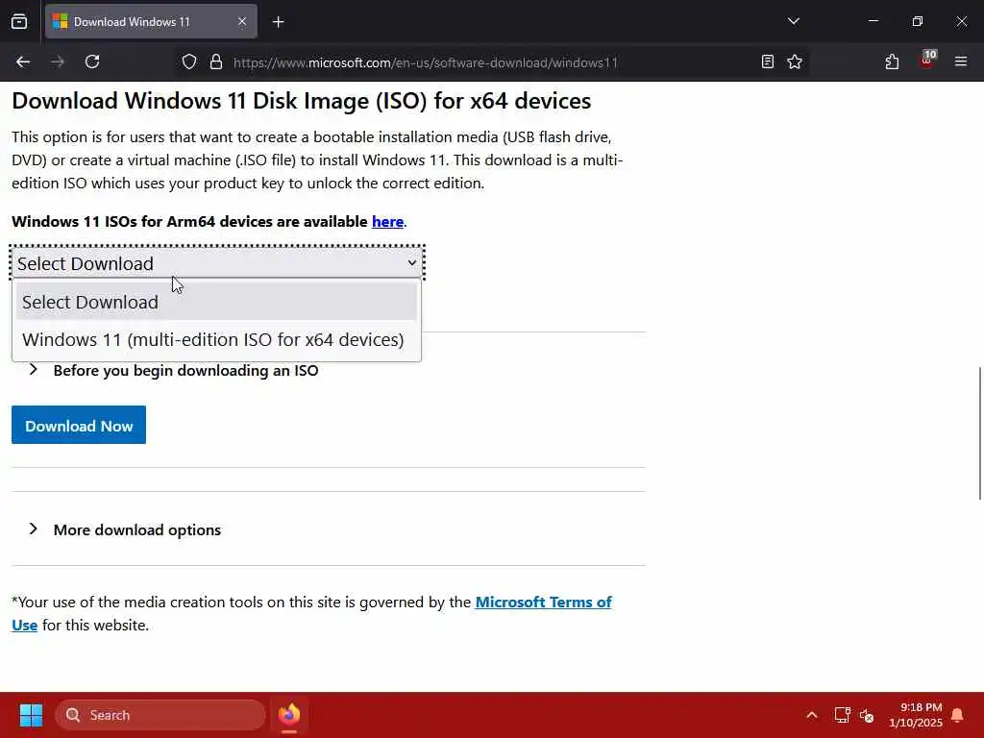Open the network status tray icon
984x738 pixels.
tap(842, 715)
